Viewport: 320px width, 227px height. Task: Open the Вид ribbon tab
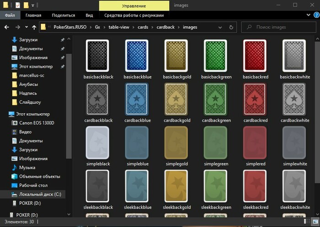89,15
